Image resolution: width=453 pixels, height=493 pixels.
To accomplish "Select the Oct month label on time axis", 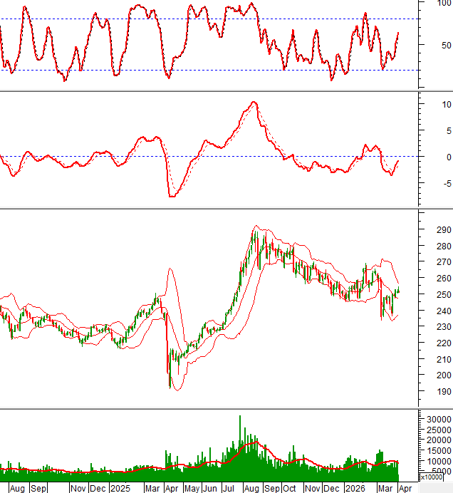I will coord(290,489).
